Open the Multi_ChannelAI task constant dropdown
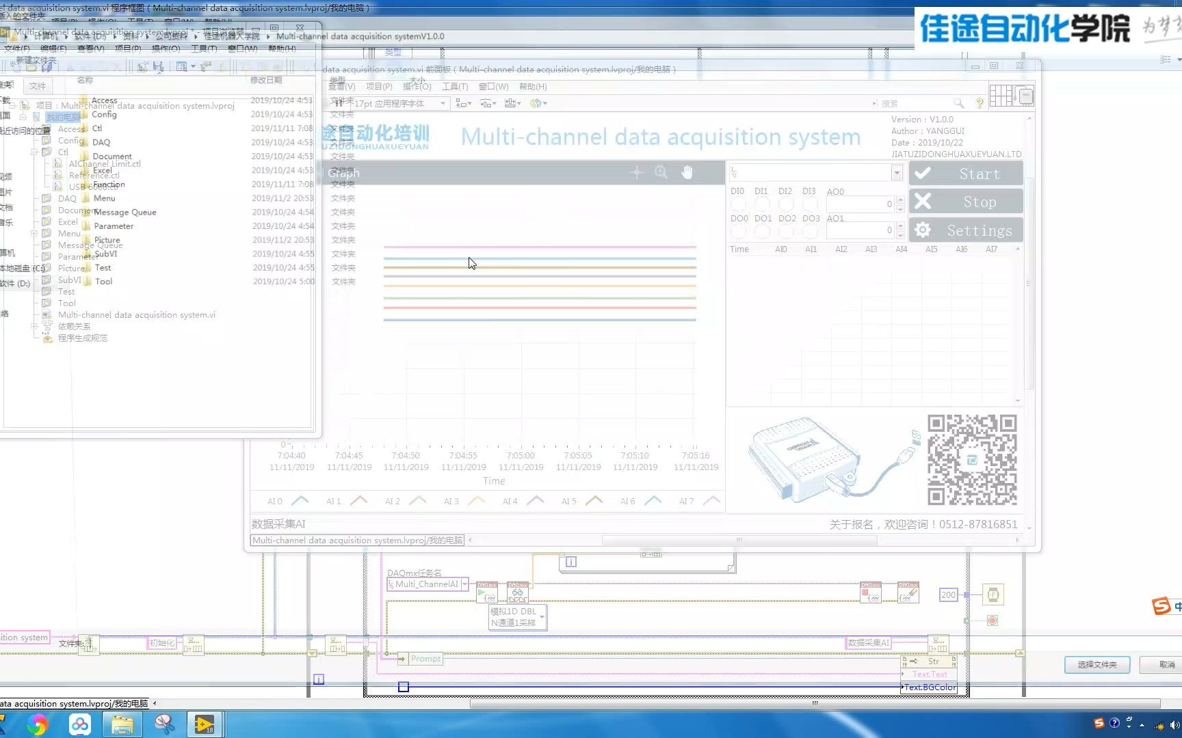This screenshot has width=1182, height=738. tap(464, 584)
